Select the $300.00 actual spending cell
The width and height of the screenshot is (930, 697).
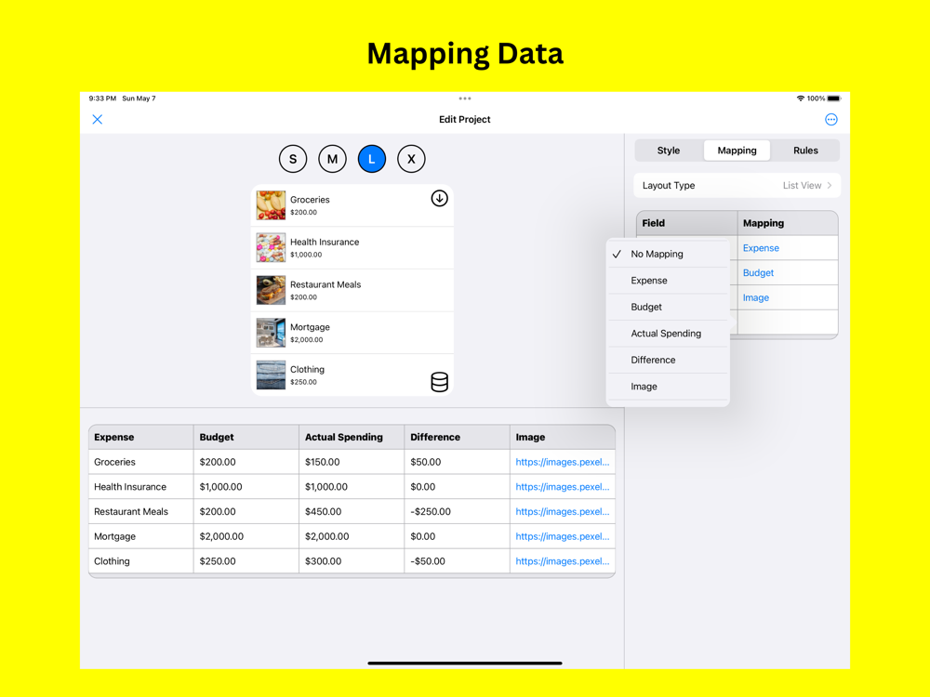pyautogui.click(x=352, y=561)
